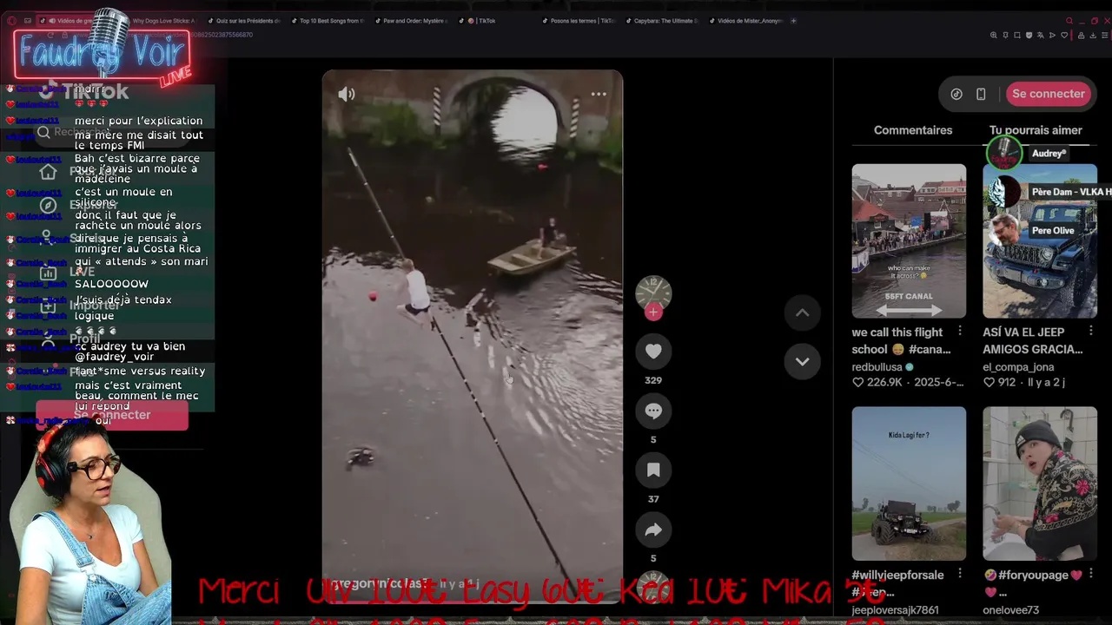Click the 37 saves counter
The image size is (1112, 625).
(653, 499)
